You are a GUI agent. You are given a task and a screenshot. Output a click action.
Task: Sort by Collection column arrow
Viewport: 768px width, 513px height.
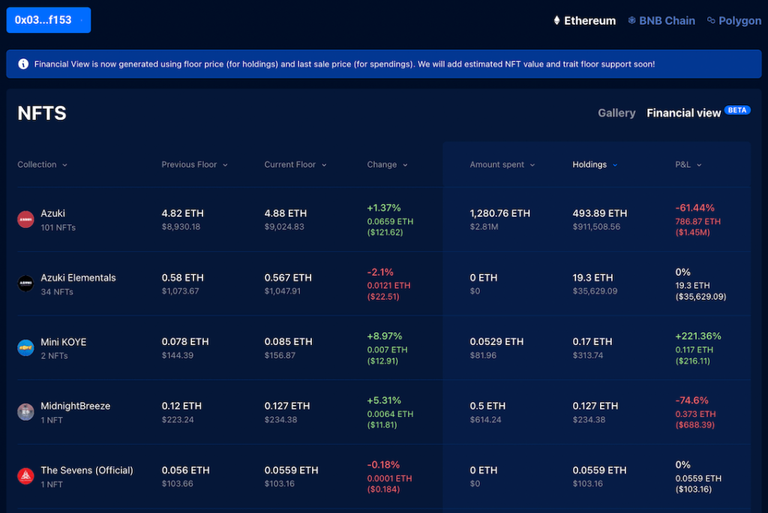pos(64,165)
